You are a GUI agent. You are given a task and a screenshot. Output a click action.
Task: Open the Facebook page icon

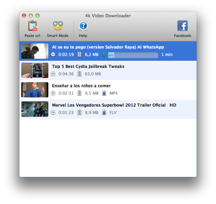tap(183, 26)
